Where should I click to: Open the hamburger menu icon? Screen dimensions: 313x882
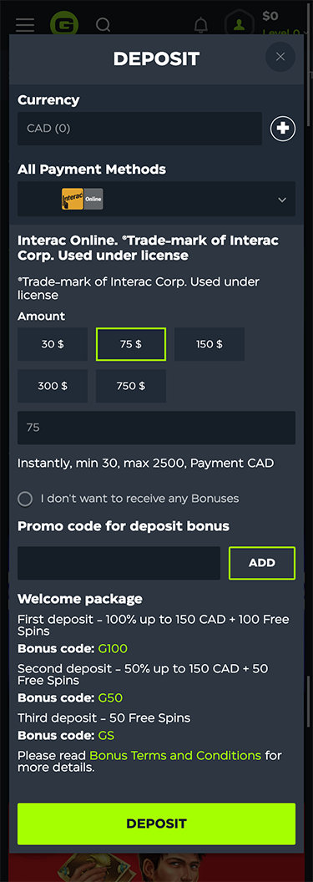click(x=25, y=25)
